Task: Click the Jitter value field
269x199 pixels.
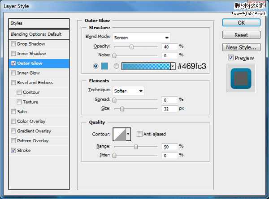Action: click(x=169, y=155)
